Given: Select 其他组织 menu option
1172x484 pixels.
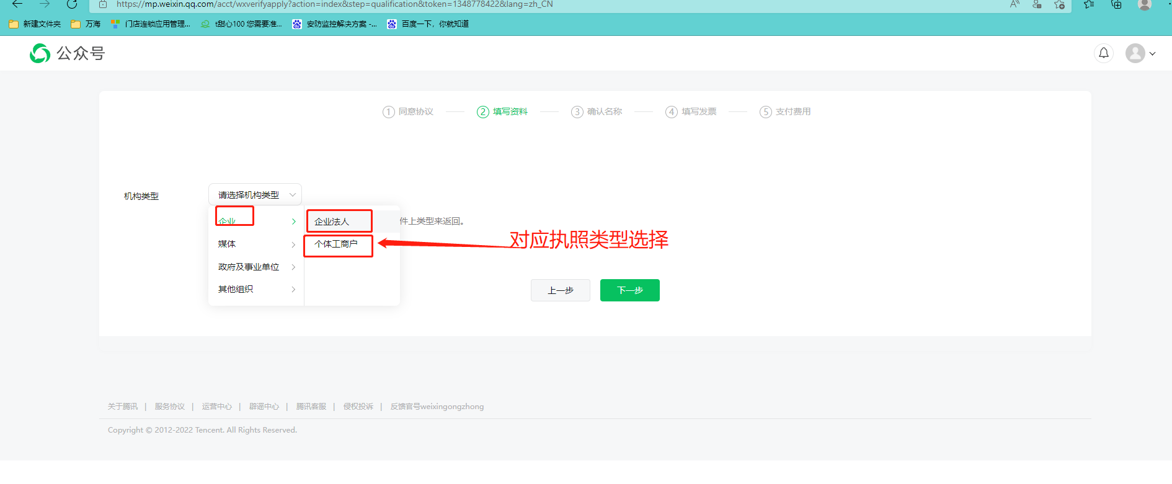Looking at the screenshot, I should tap(256, 289).
